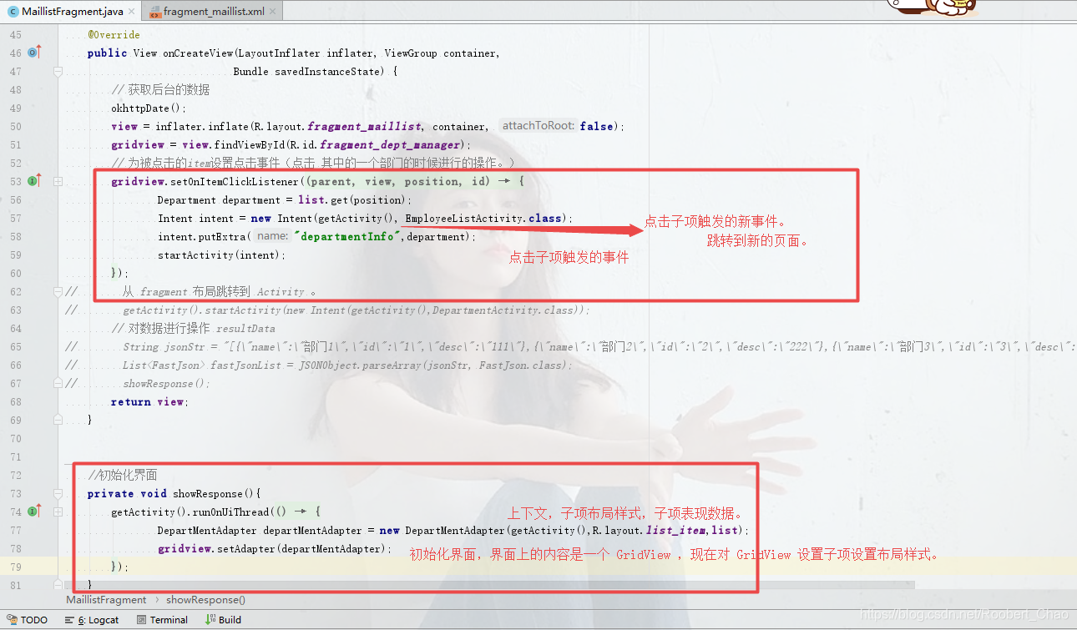Click the name: inlay hint on line 58

click(273, 236)
